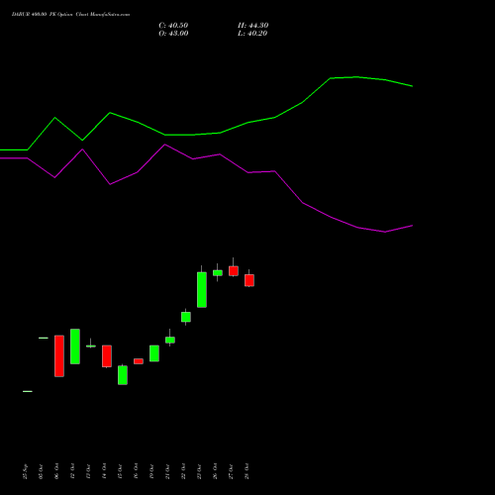Select the small red candle above 16 Oct
495x495 pixels.
[139, 361]
